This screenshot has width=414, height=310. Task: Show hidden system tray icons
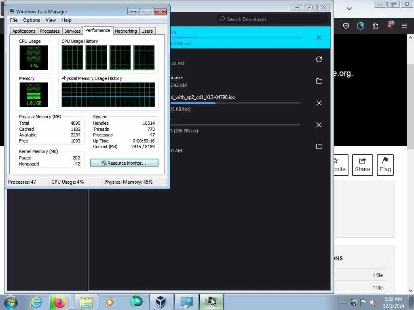tap(344, 302)
